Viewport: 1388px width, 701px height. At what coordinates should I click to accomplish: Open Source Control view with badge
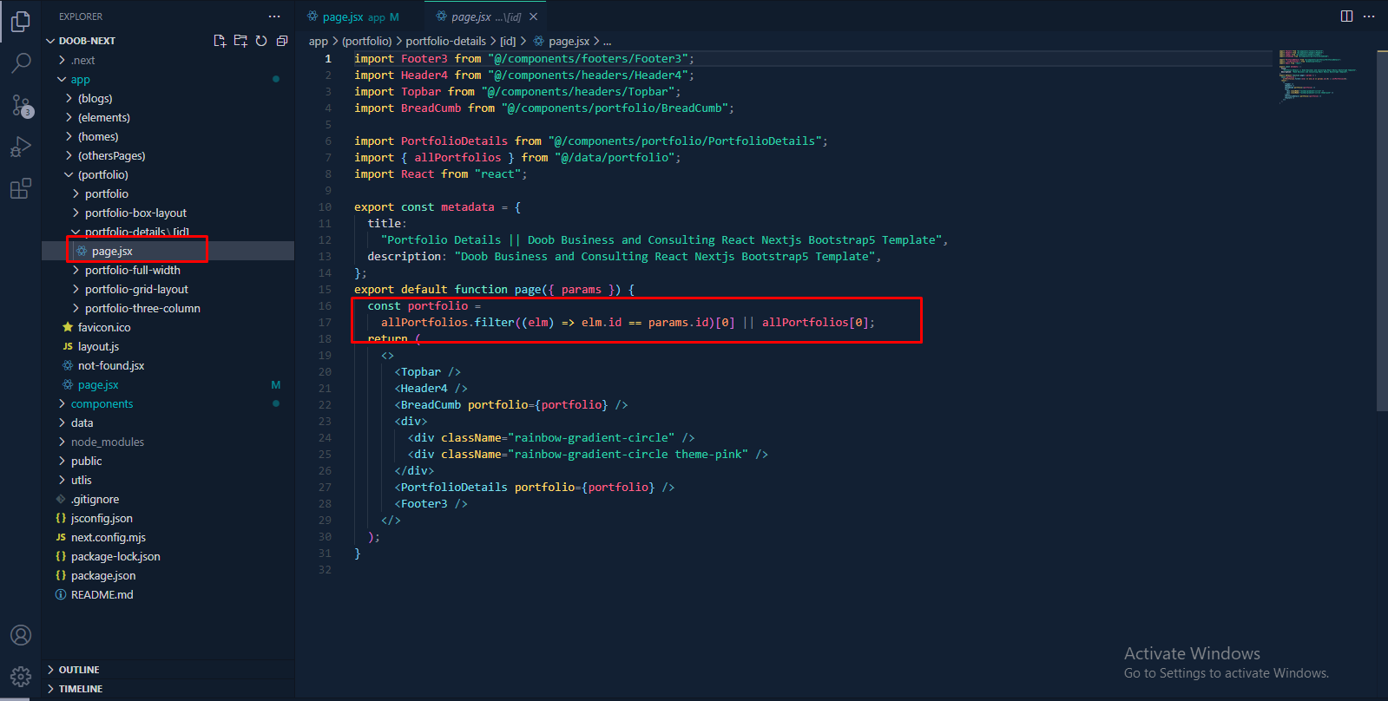21,105
